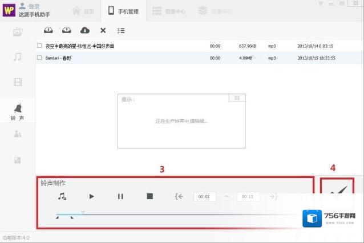Click the import to phone toolbar icon
The image size is (364, 243).
tap(48, 30)
